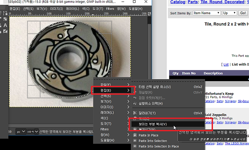
Task: Expand 파일(F) submenu in the context menu
Action: (112, 85)
